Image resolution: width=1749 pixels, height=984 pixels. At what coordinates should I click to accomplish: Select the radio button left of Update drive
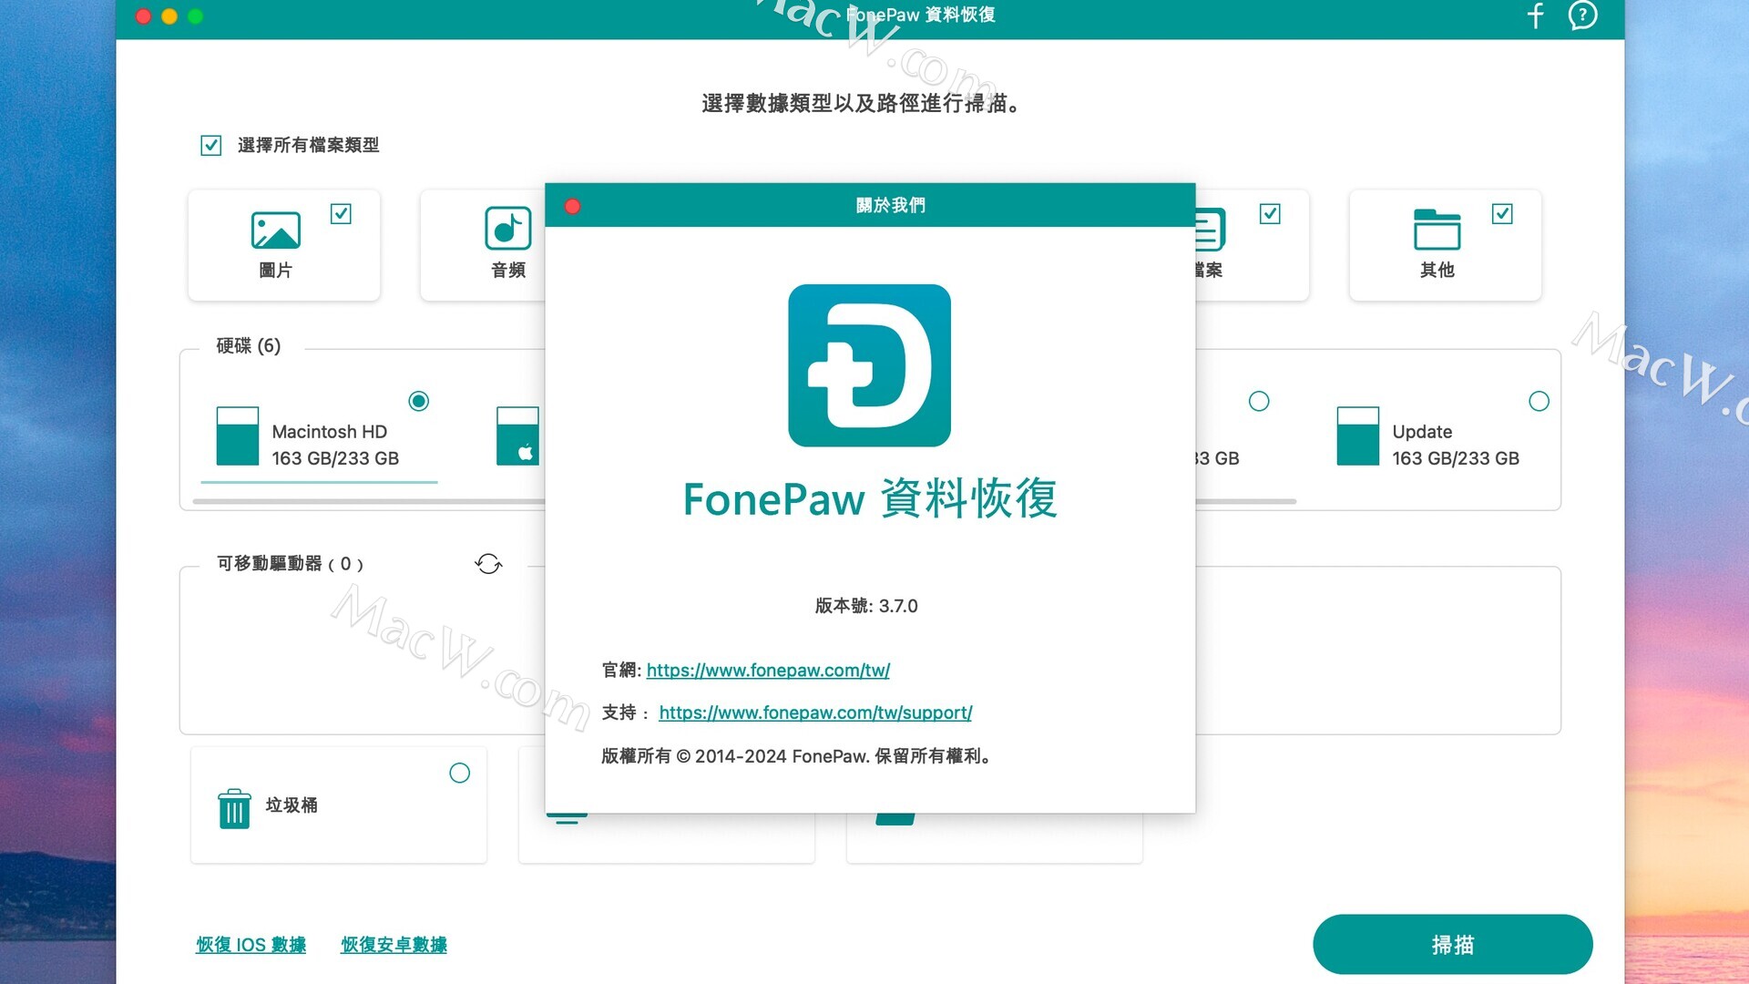point(1259,401)
